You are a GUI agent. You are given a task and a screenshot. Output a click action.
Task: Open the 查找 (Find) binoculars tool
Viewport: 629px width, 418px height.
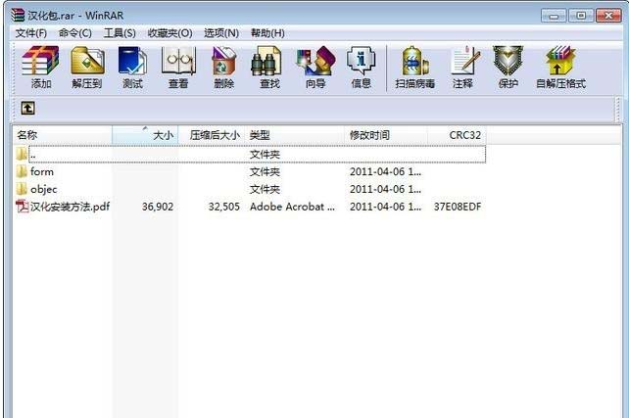point(266,61)
